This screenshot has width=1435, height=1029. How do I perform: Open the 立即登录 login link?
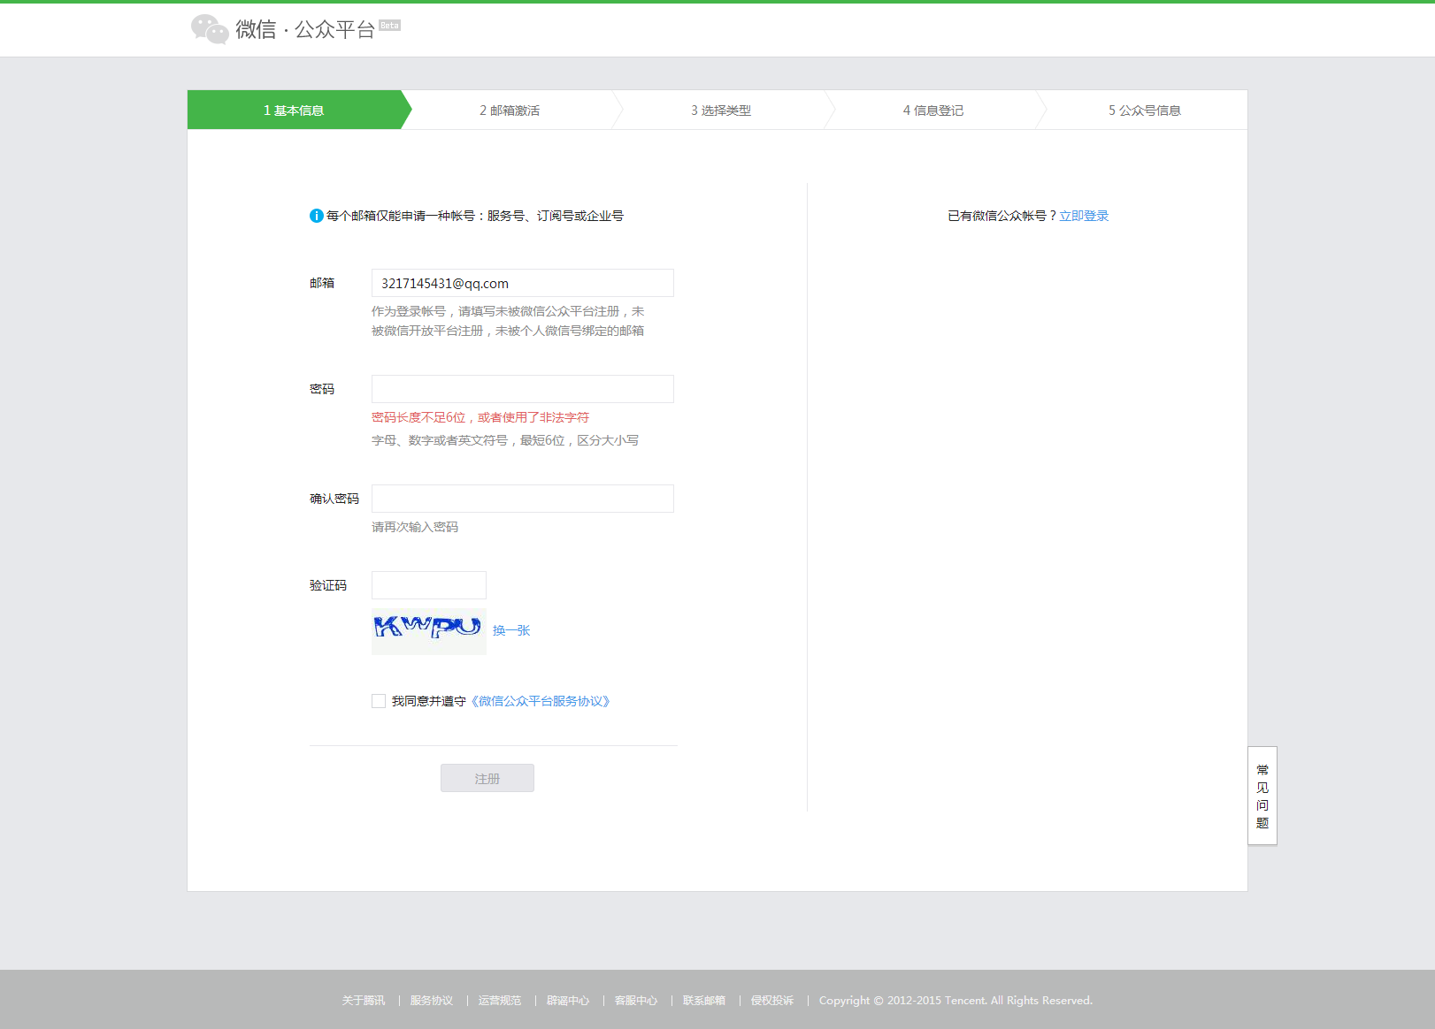pos(1084,216)
